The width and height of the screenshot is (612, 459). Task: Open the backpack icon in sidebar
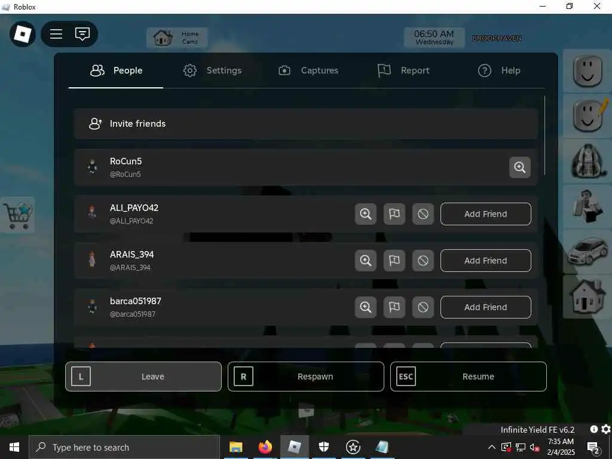click(587, 161)
